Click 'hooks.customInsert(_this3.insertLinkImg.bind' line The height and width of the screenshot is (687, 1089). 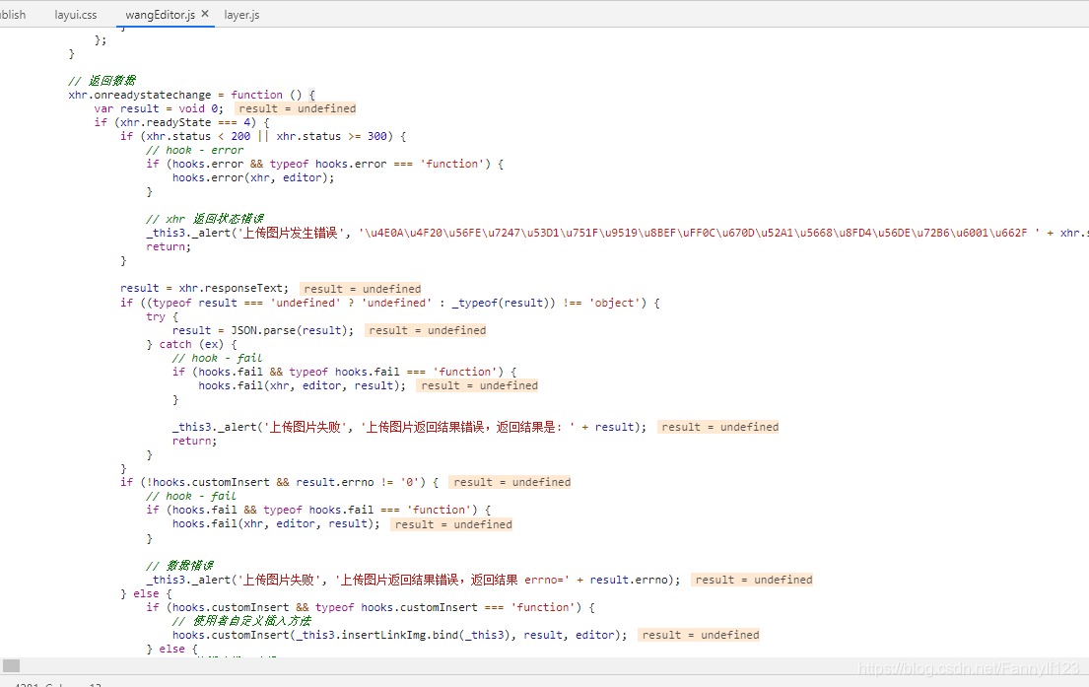(x=399, y=635)
